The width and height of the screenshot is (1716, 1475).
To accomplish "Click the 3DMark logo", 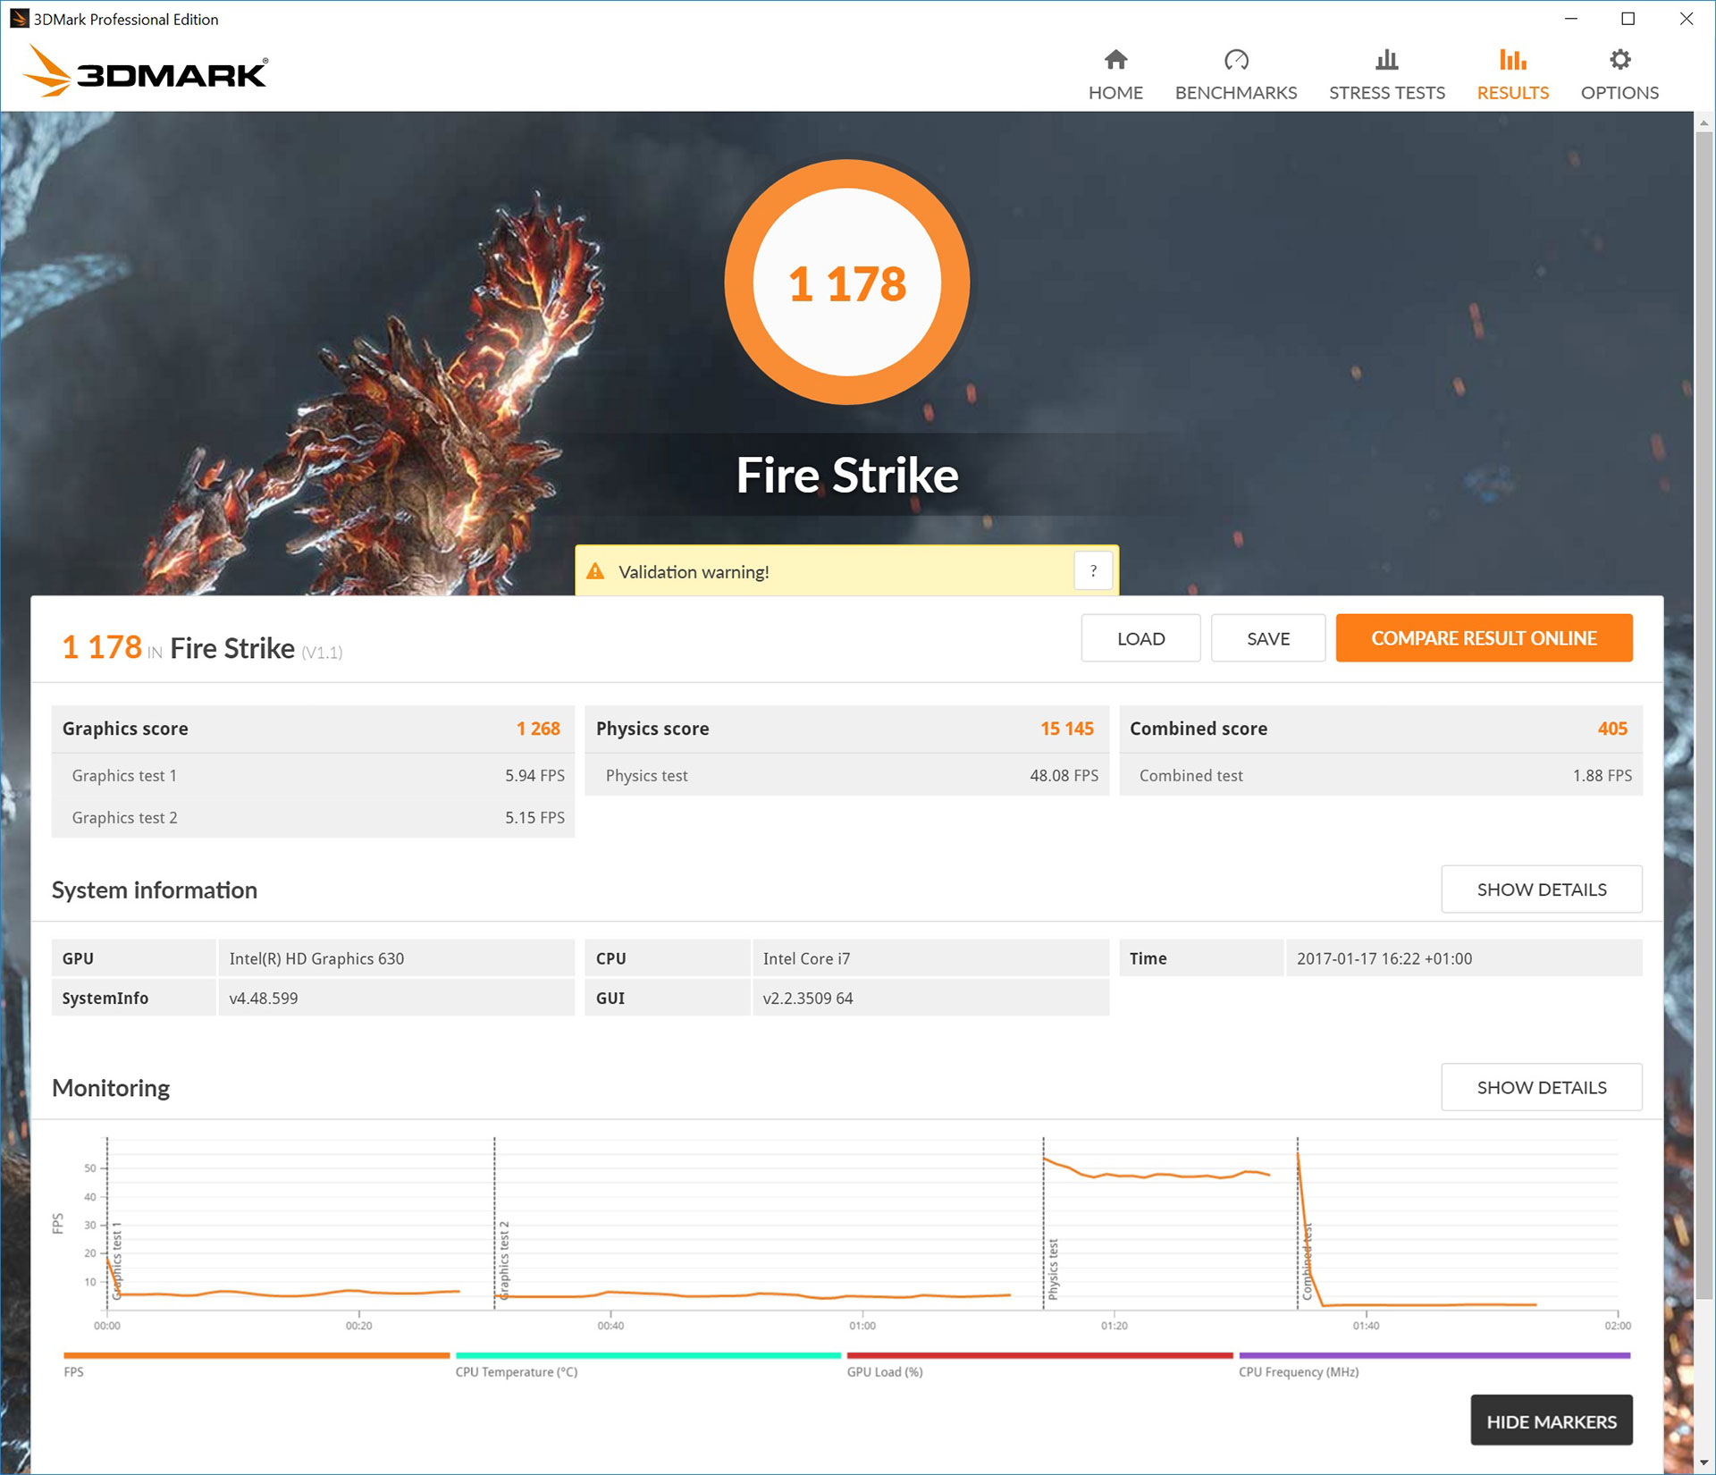I will click(146, 72).
